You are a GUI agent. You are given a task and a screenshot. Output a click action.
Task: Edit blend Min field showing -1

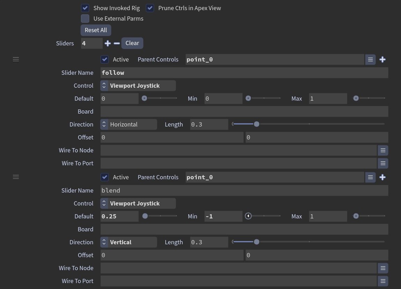[x=223, y=216]
